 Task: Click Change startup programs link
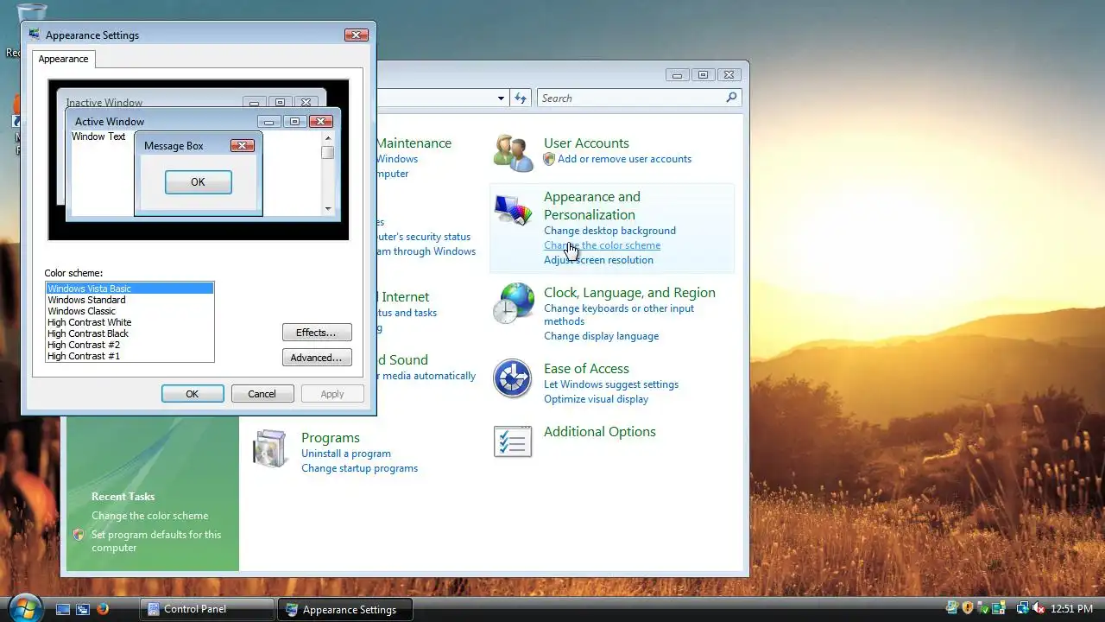(359, 468)
